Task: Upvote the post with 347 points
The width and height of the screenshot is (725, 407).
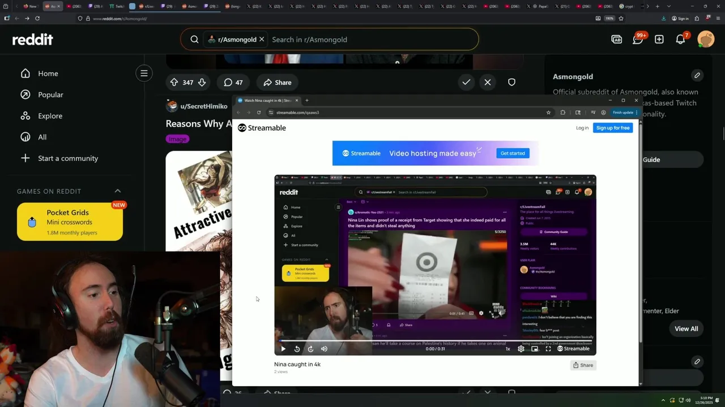Action: coord(174,83)
